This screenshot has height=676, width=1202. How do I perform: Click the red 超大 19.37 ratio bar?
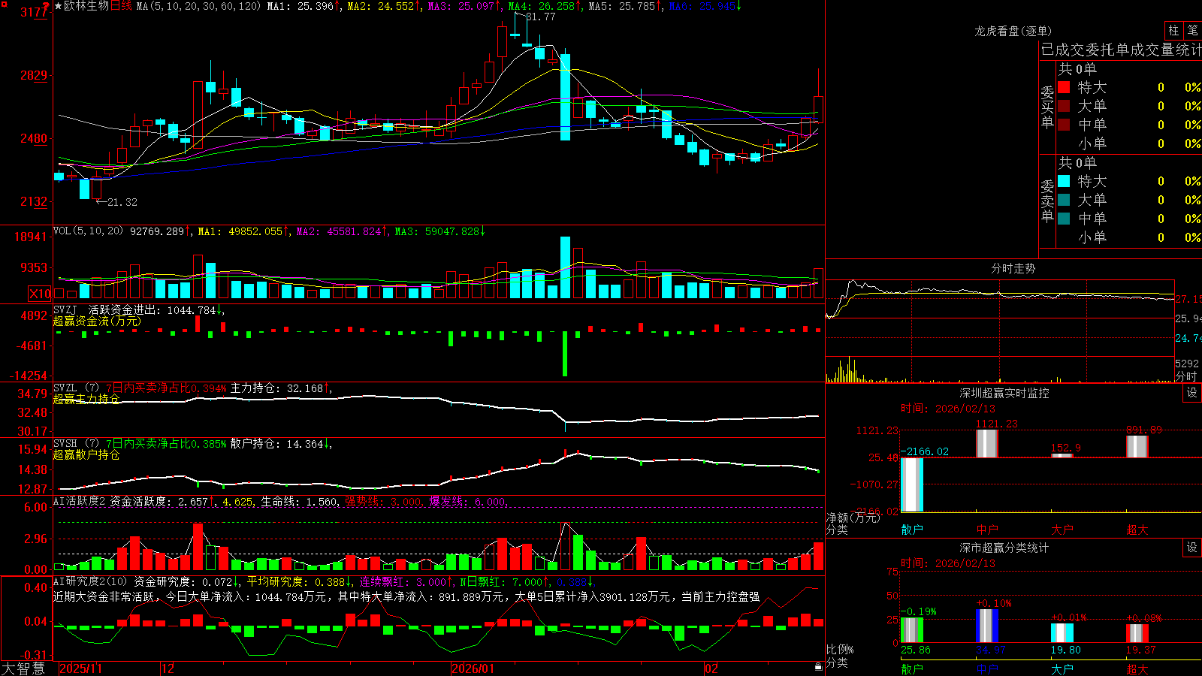pyautogui.click(x=1137, y=633)
